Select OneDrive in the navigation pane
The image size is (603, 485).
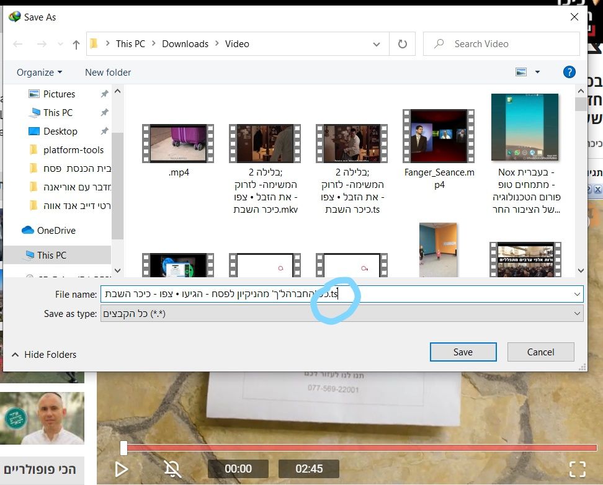(x=56, y=230)
